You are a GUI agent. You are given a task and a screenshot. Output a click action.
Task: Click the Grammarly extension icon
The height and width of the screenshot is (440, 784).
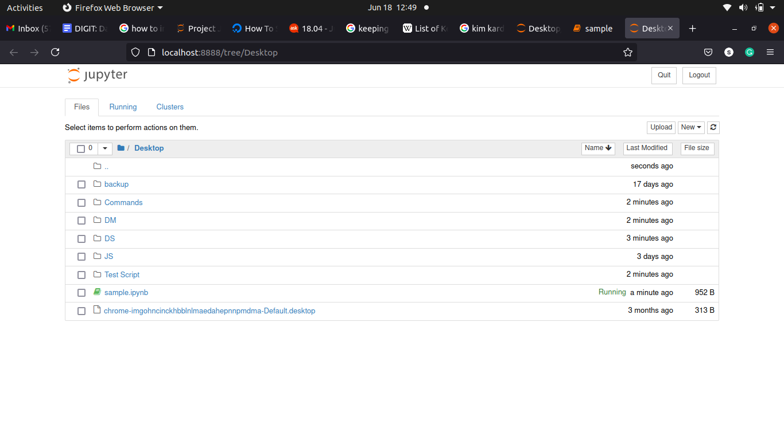point(749,52)
